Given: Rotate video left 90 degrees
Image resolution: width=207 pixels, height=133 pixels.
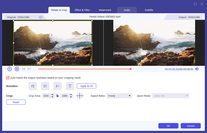Looking at the screenshot, I should click(x=33, y=86).
